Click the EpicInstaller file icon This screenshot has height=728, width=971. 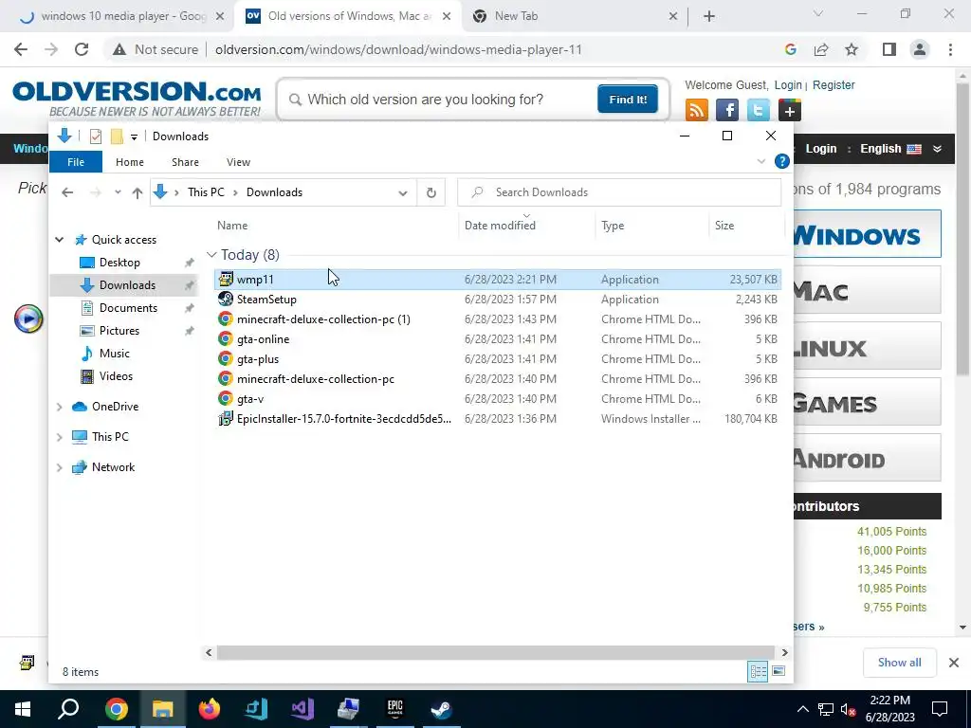click(226, 418)
